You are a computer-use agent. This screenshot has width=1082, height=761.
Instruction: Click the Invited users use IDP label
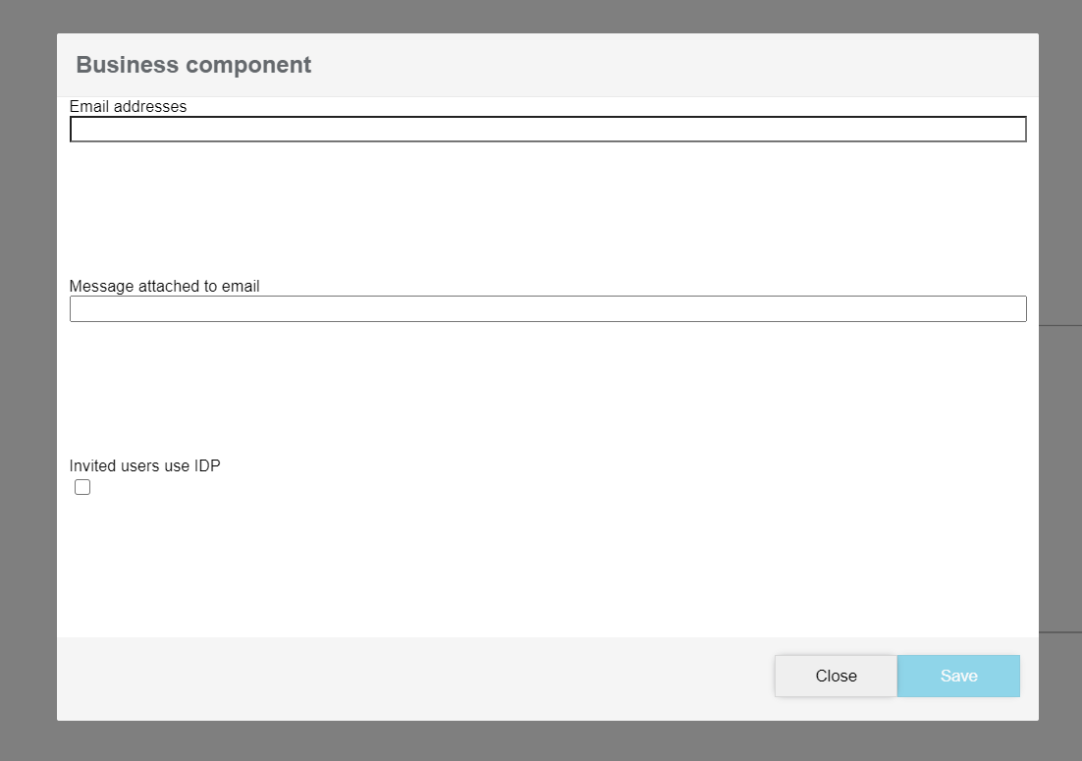144,465
